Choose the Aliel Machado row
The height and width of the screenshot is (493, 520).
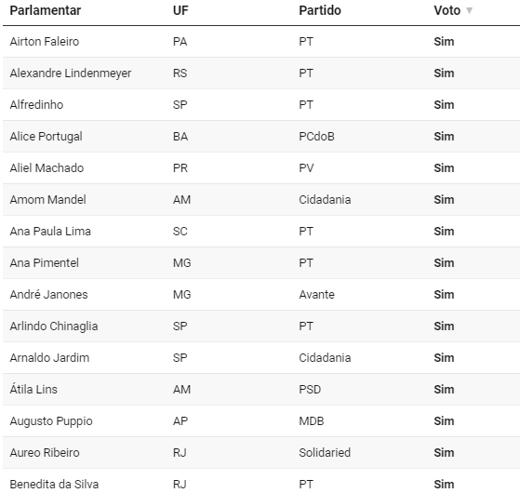click(x=261, y=168)
